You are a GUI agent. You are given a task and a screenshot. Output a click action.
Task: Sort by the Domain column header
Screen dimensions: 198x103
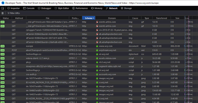112,18
